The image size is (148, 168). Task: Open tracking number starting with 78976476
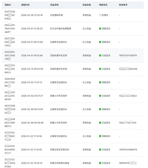click(x=128, y=163)
